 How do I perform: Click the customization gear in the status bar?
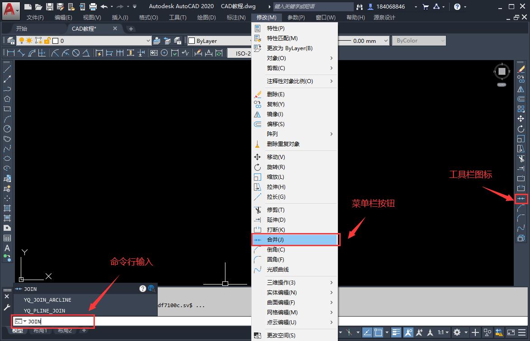(456, 332)
